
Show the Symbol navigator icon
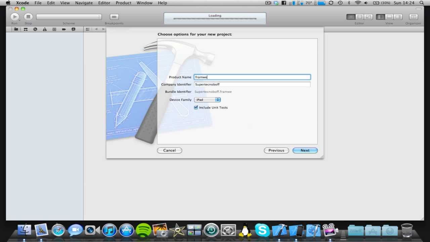coord(26,29)
